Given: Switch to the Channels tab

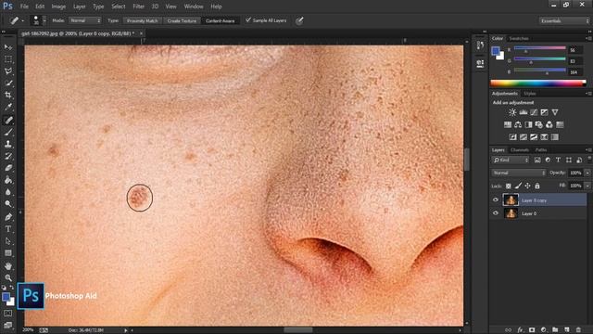Looking at the screenshot, I should (x=519, y=150).
